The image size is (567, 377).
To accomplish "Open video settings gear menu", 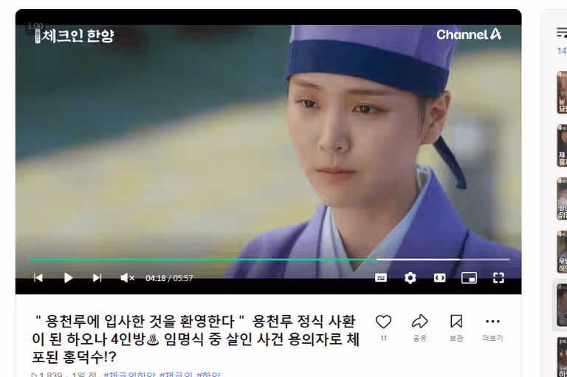I will (410, 278).
